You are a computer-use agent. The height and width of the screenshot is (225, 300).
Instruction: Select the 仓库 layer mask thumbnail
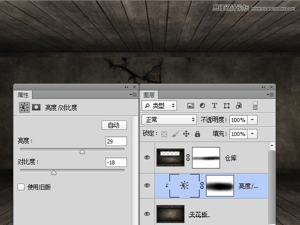pos(206,157)
